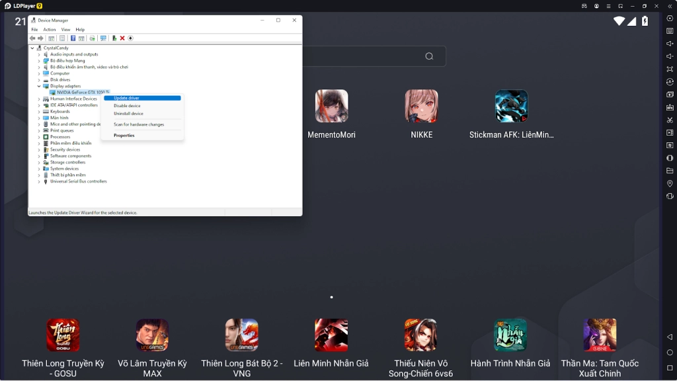677x381 pixels.
Task: Expand the Processors node
Action: (x=39, y=137)
